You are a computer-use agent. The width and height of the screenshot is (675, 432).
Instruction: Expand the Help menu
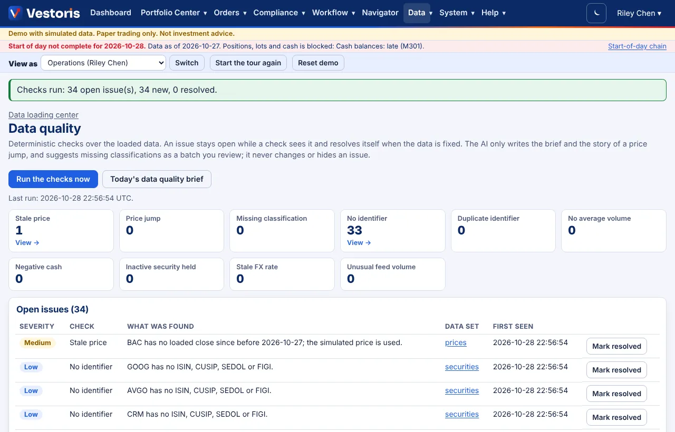pyautogui.click(x=493, y=13)
